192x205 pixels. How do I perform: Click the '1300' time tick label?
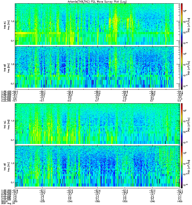click(97, 201)
